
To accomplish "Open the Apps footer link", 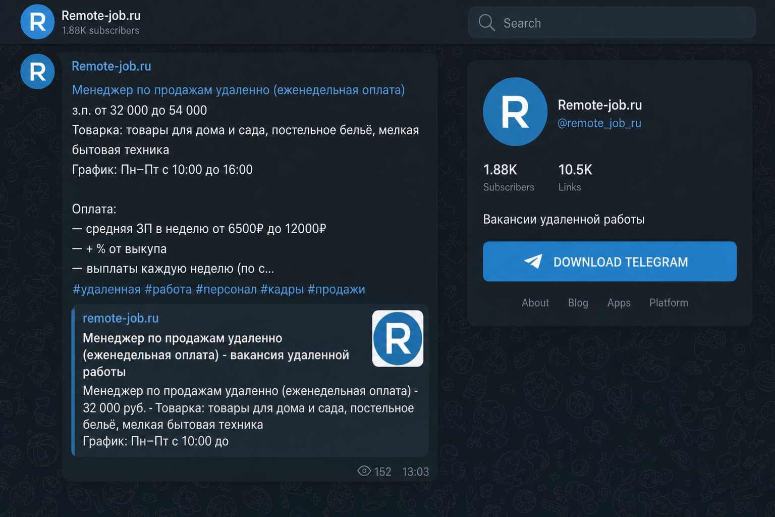I will 619,302.
